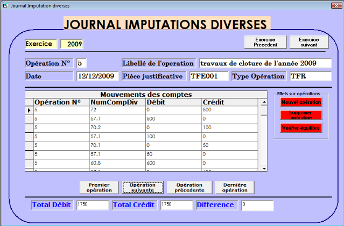
Task: Click the grid scrollbar up arrow
Action: tap(264, 102)
